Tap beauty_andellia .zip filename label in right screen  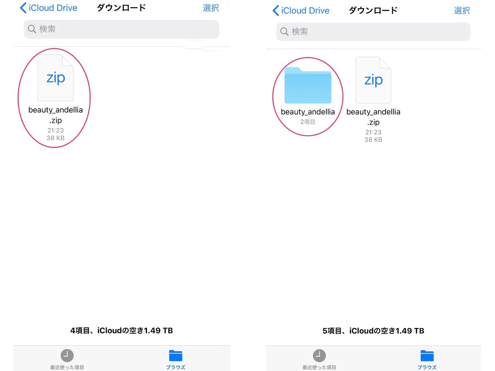tap(373, 117)
